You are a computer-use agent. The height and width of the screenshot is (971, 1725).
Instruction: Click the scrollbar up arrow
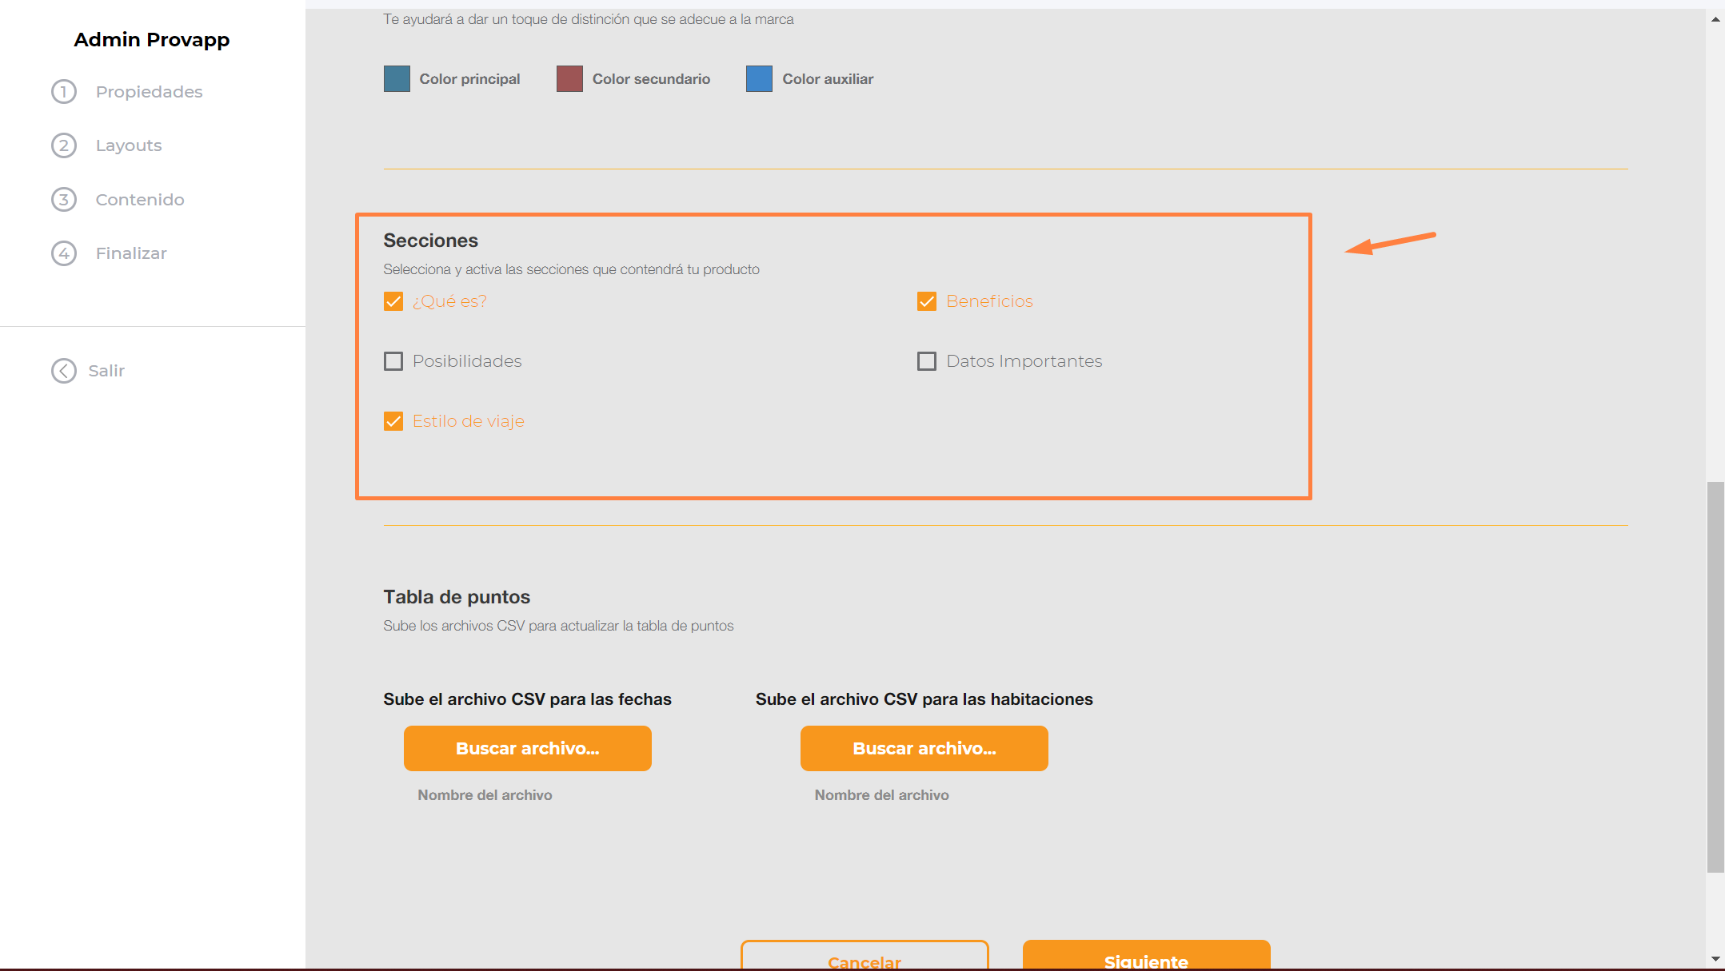pos(1715,19)
